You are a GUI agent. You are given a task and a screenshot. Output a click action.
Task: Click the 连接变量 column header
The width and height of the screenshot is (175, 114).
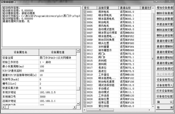coord(108,8)
